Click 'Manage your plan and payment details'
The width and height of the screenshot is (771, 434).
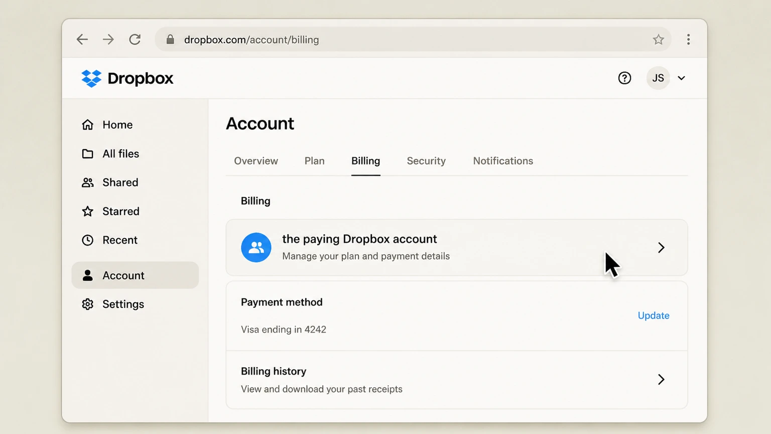366,256
